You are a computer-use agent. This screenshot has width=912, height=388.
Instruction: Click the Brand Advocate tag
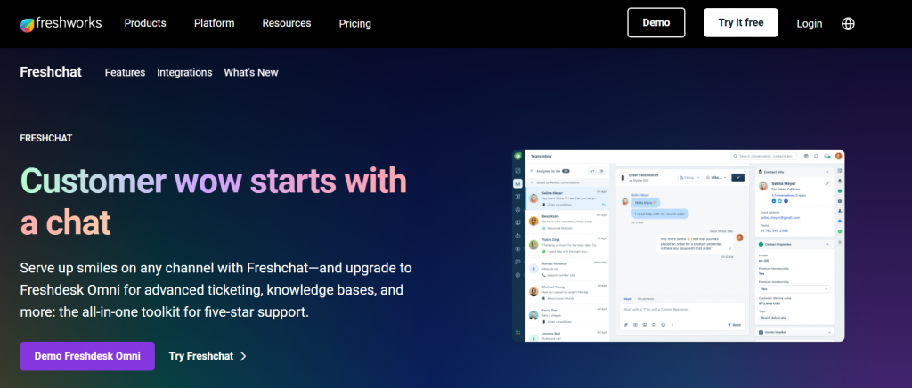point(774,318)
